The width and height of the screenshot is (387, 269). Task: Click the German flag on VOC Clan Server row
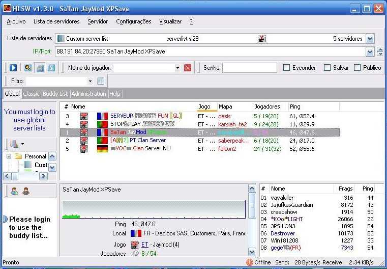point(102,149)
